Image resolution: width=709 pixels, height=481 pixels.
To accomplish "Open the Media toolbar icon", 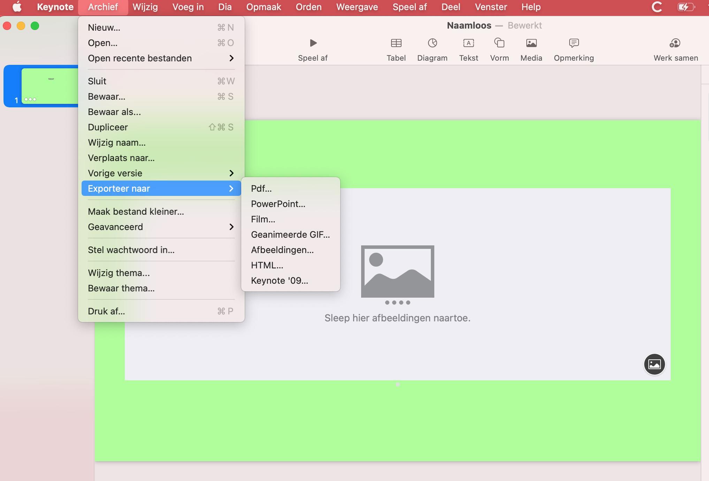I will pyautogui.click(x=531, y=43).
